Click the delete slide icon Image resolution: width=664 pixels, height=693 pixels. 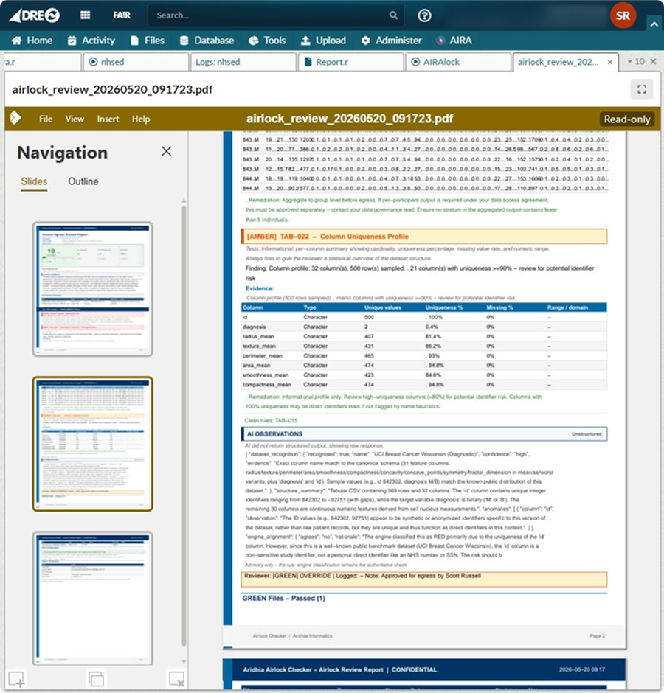[176, 679]
